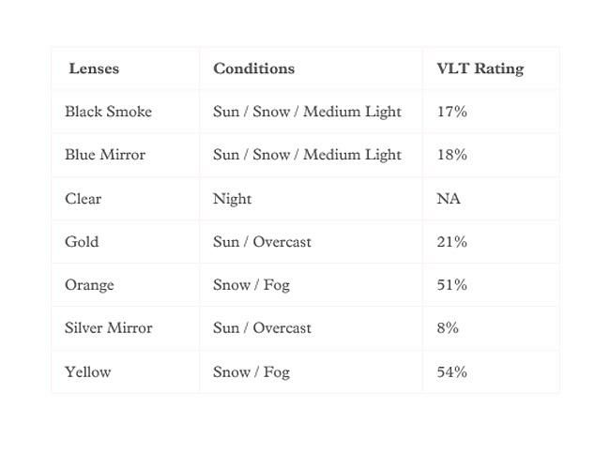Image resolution: width=610 pixels, height=469 pixels.
Task: Click the Yellow lens cell
Action: (87, 372)
